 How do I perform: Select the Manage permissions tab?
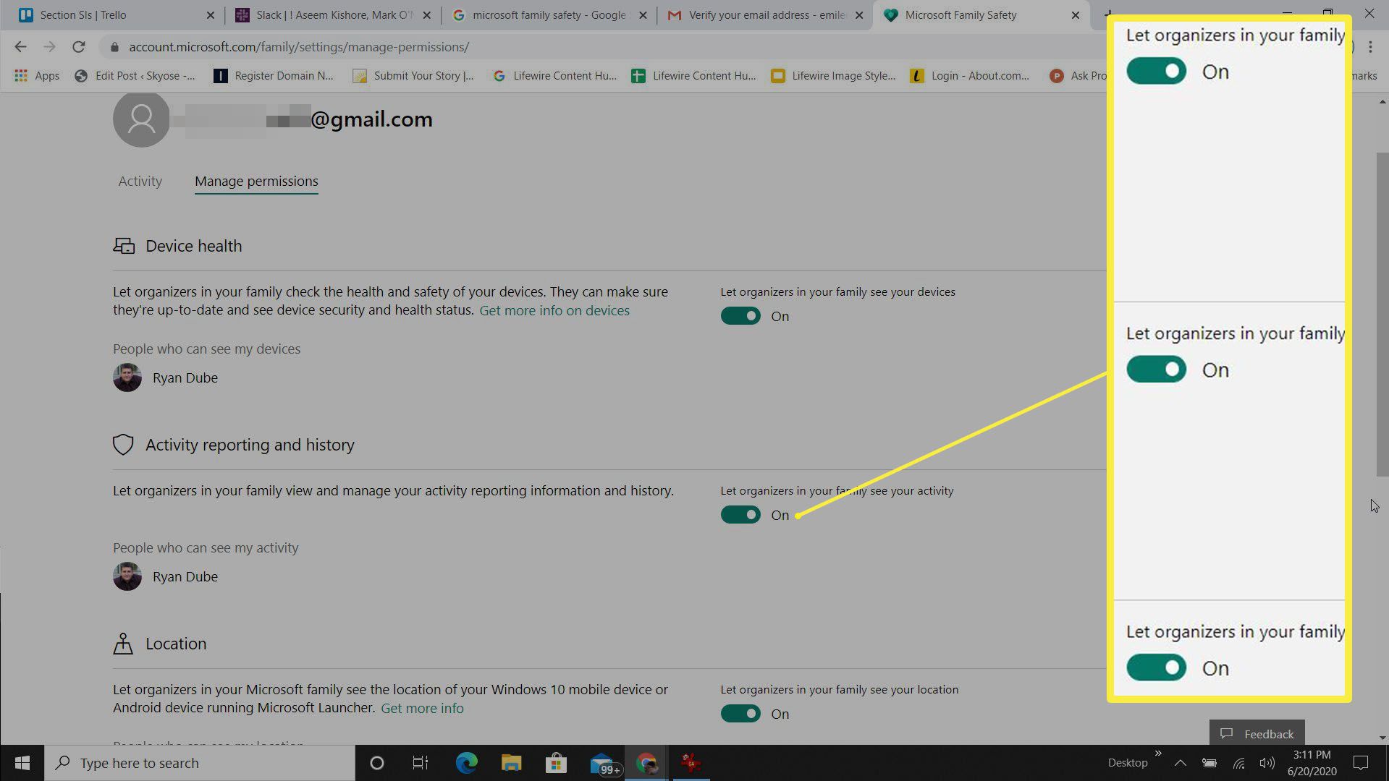point(256,181)
